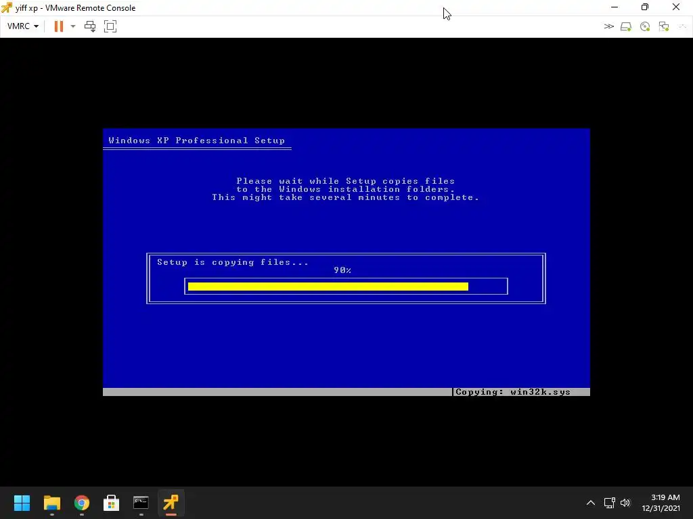Pause the virtual machine
This screenshot has width=693, height=519.
(58, 26)
